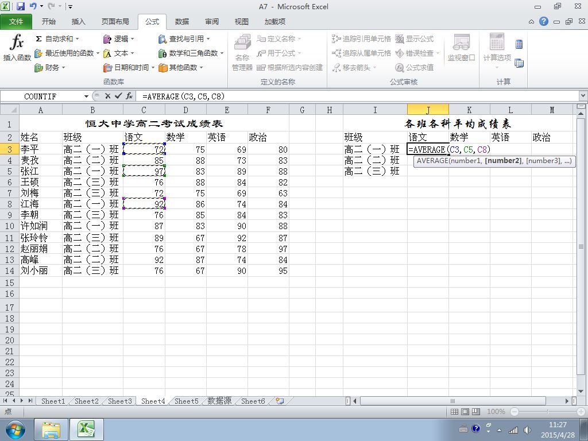This screenshot has height=441, width=588.
Task: Click the Calculate Now calculator icon
Action: point(519,44)
